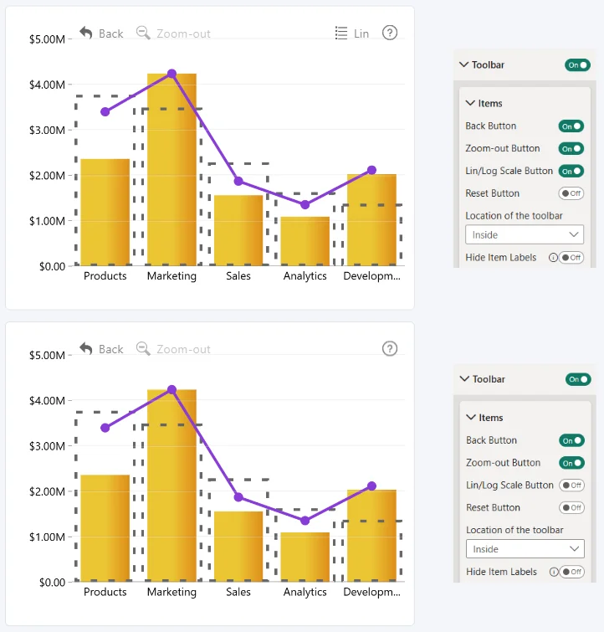The height and width of the screenshot is (632, 604).
Task: Disable Zoom-out Button toggle in top panel
Action: [571, 149]
